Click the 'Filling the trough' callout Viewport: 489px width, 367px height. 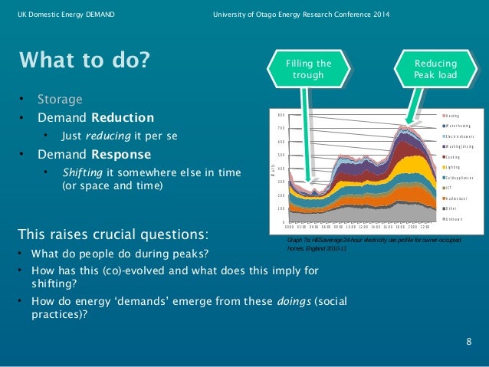point(308,69)
